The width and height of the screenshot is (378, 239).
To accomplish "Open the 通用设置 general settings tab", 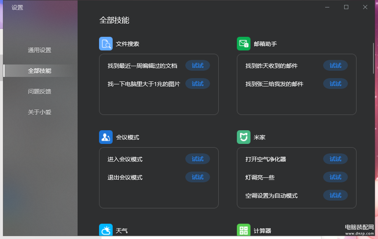I will (40, 50).
